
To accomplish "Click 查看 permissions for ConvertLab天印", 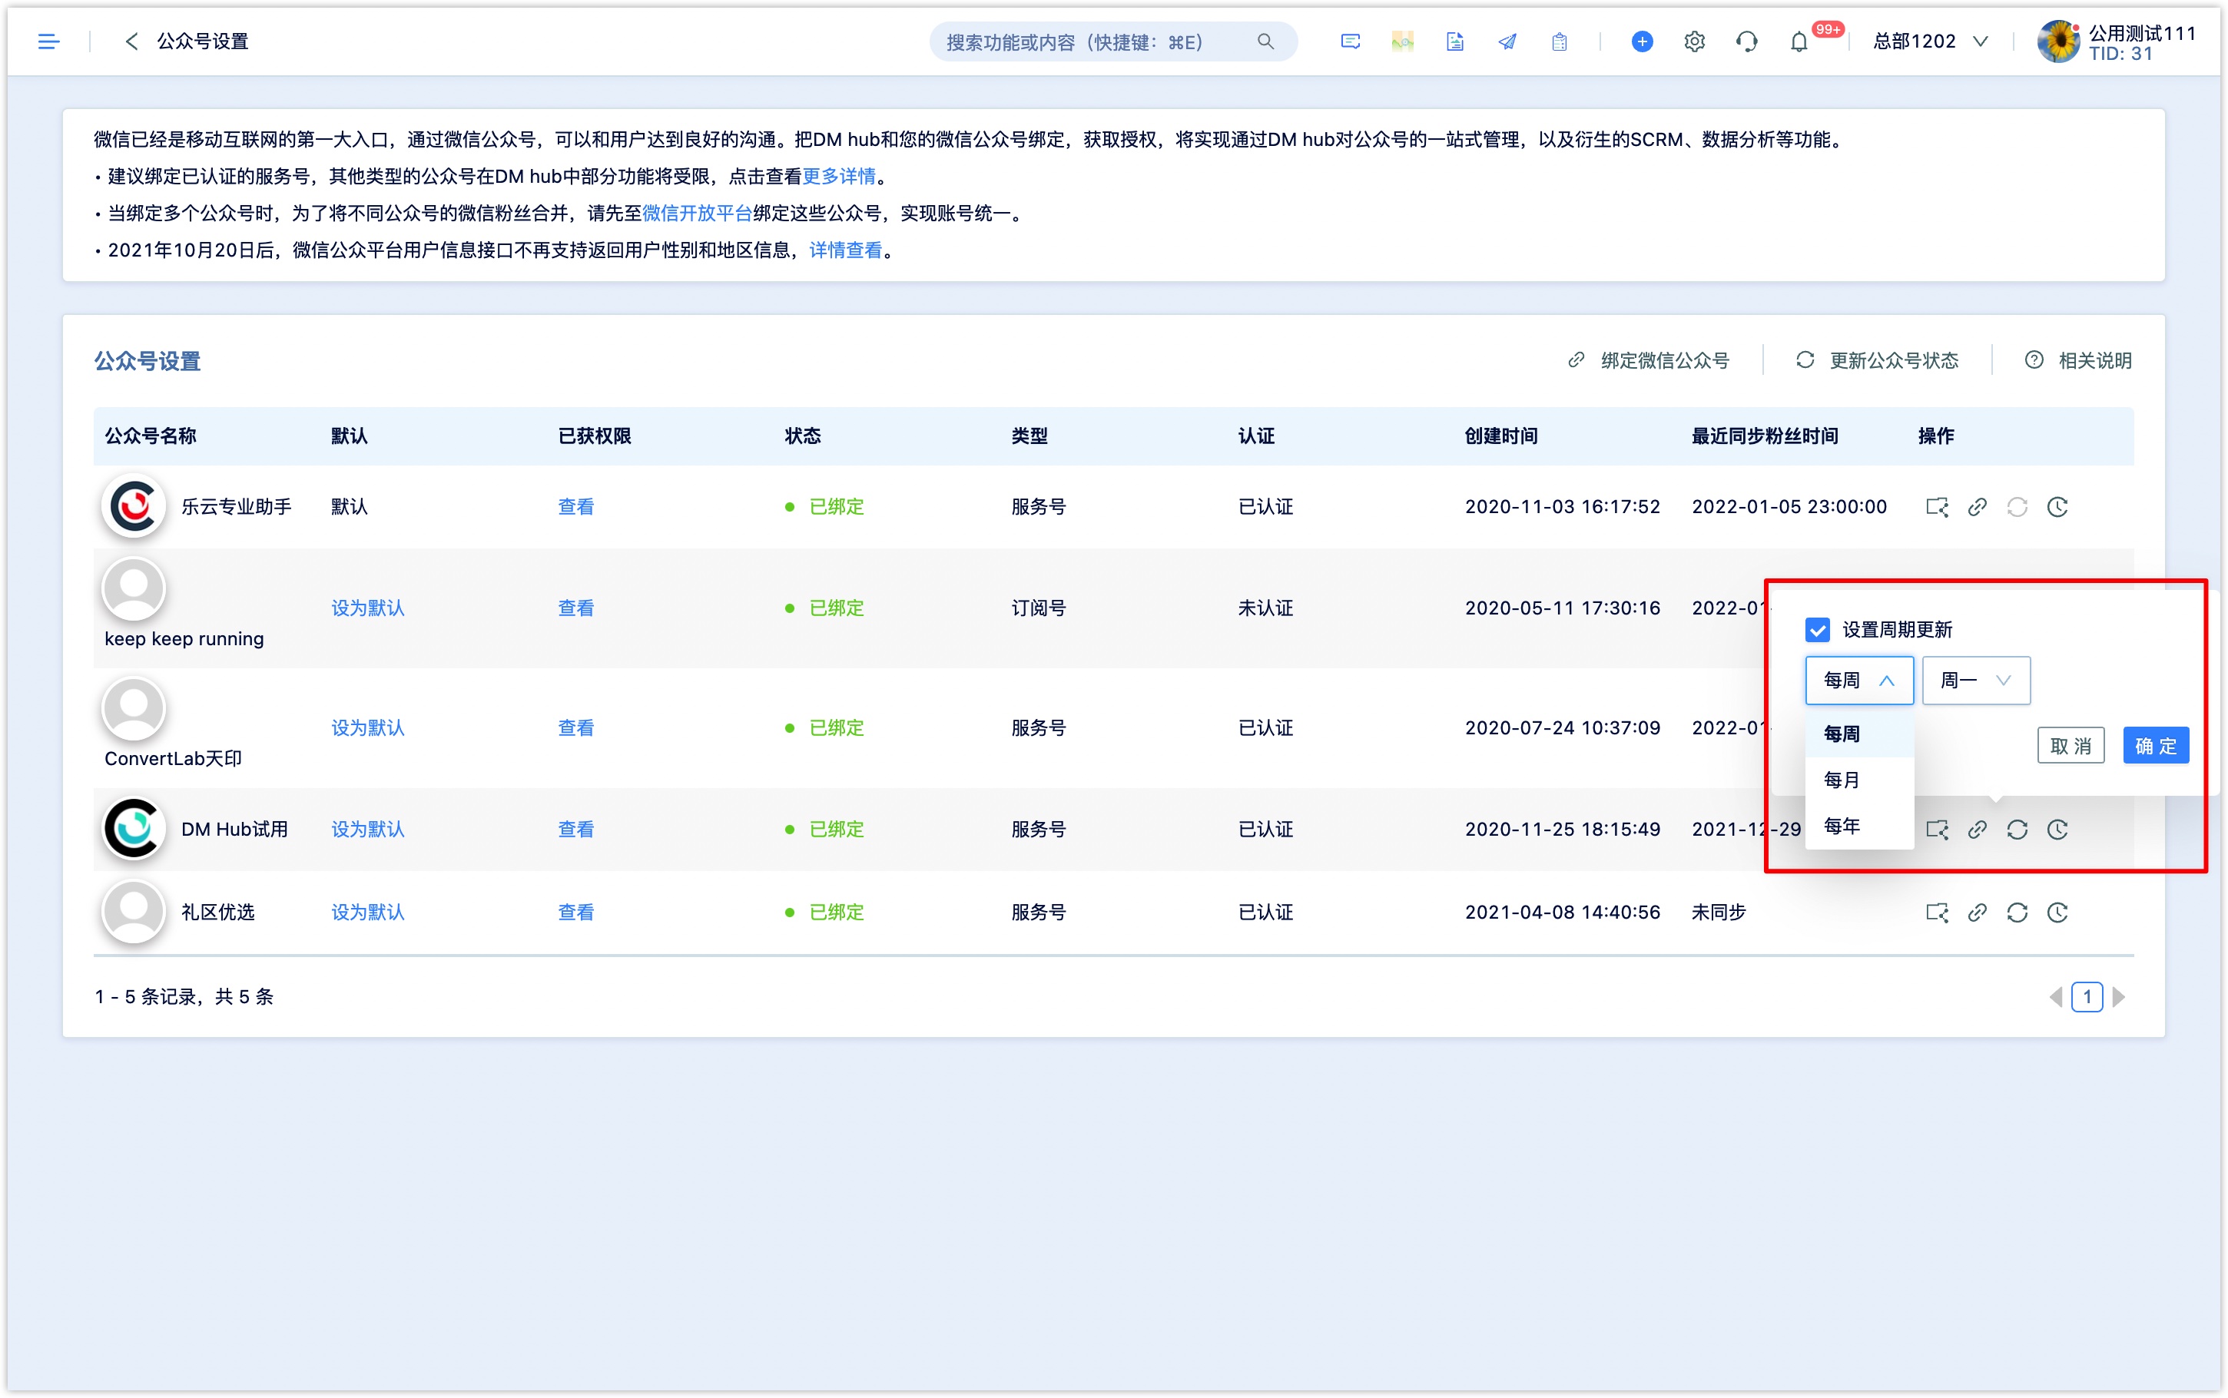I will click(x=576, y=729).
